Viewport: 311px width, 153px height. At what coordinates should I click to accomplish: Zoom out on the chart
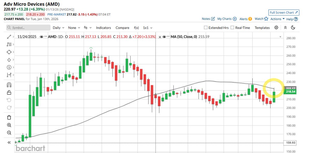[x=9, y=133]
